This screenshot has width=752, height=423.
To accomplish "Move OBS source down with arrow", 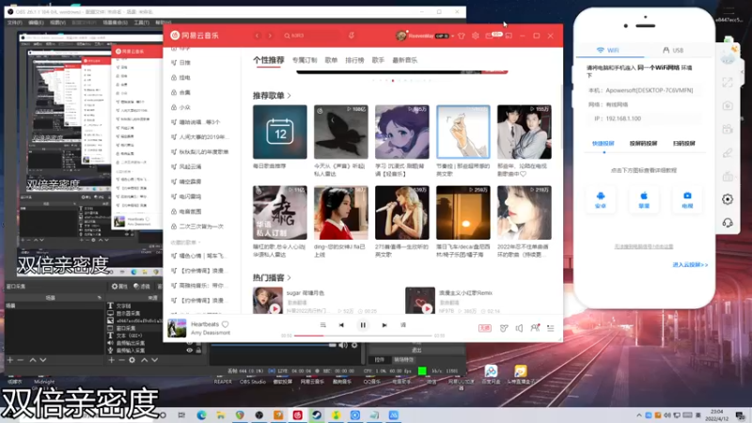I will [x=155, y=360].
